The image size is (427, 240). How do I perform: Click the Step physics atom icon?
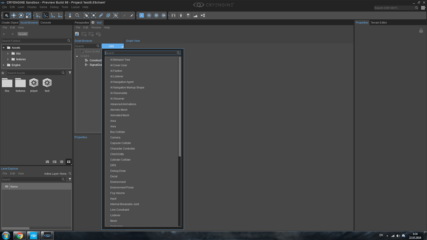[x=164, y=16]
